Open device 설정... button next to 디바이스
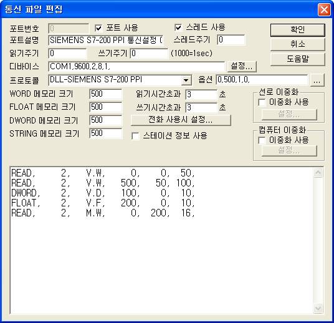The width and height of the screenshot is (334, 323). coord(242,66)
